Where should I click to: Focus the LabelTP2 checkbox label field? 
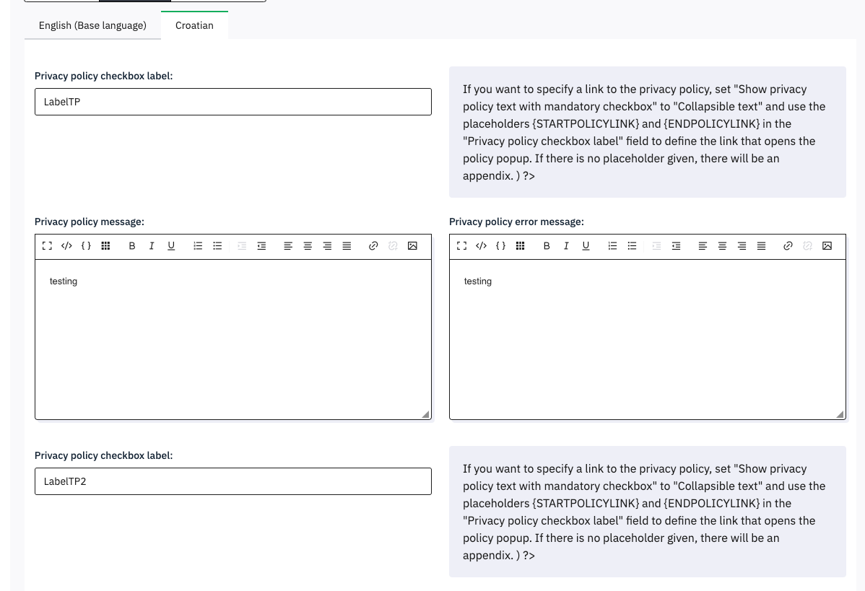pyautogui.click(x=232, y=481)
